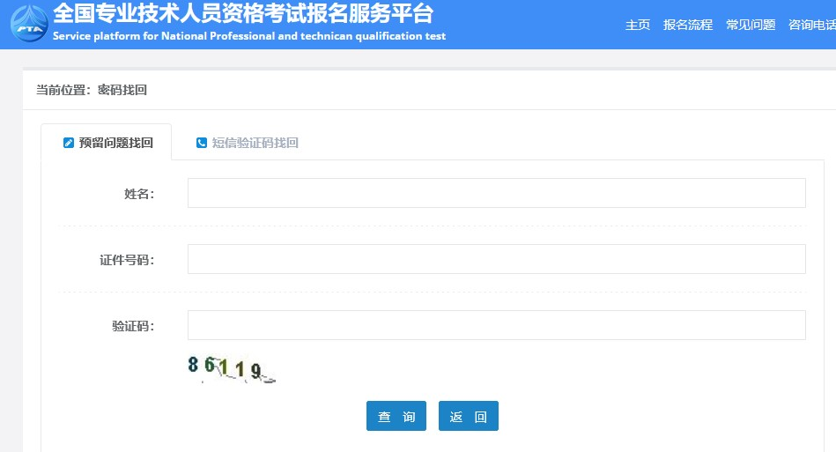The image size is (836, 452).
Task: Click into the 证件号码 text box
Action: click(x=496, y=259)
